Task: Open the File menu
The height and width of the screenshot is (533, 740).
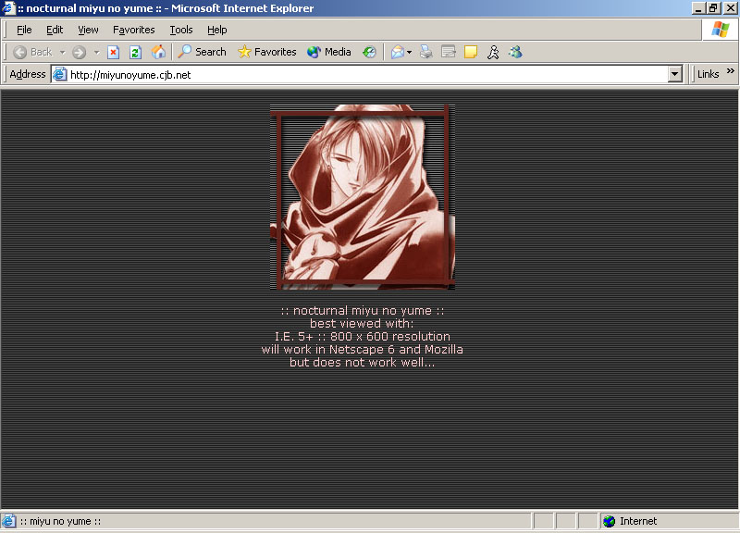Action: pos(24,31)
